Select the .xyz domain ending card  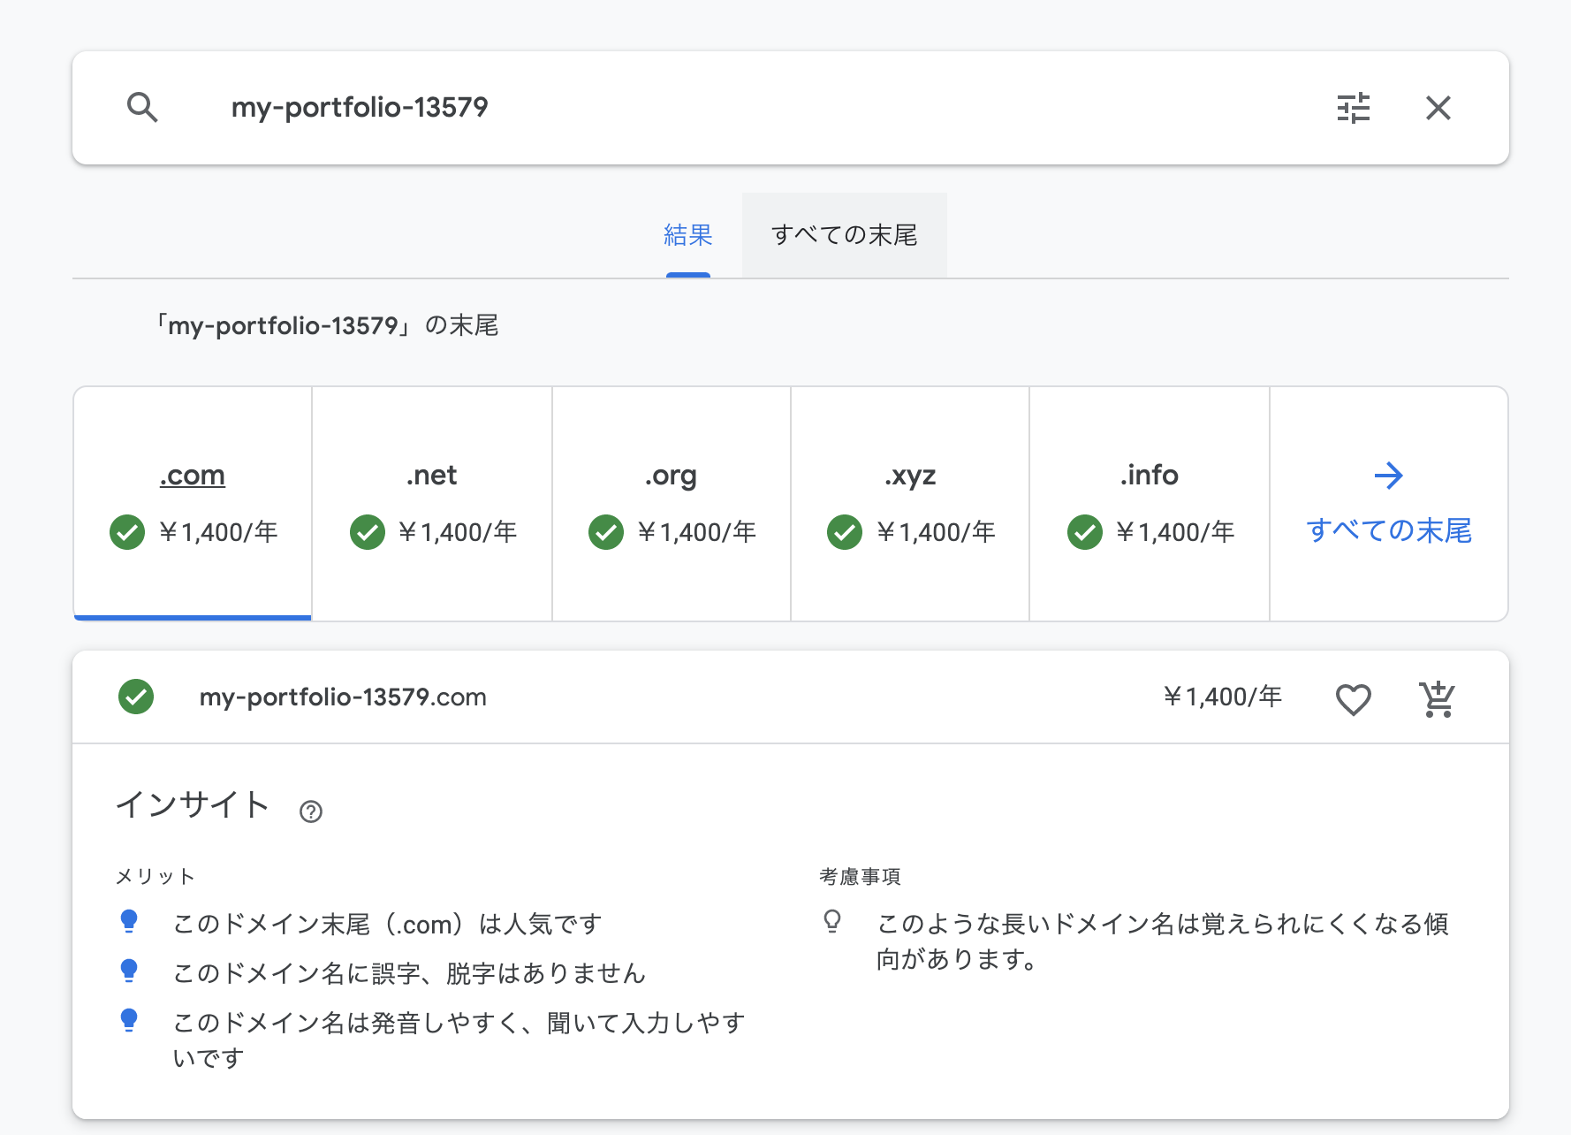tap(909, 502)
